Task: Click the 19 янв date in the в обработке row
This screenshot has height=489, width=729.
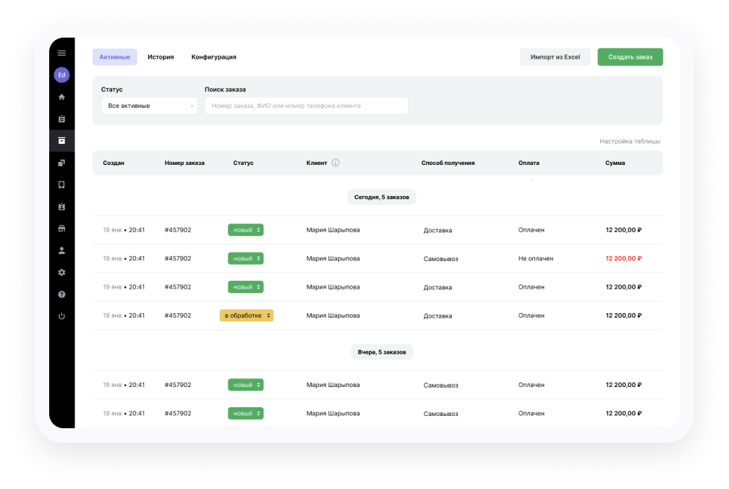Action: [112, 315]
